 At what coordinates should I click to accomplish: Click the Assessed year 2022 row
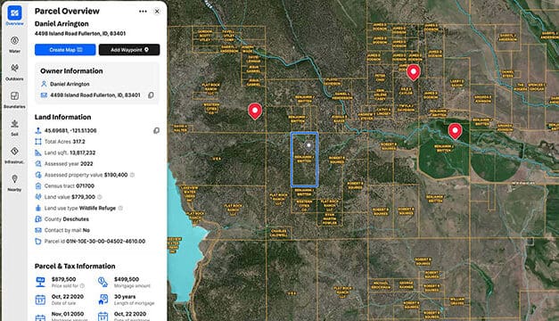64,164
